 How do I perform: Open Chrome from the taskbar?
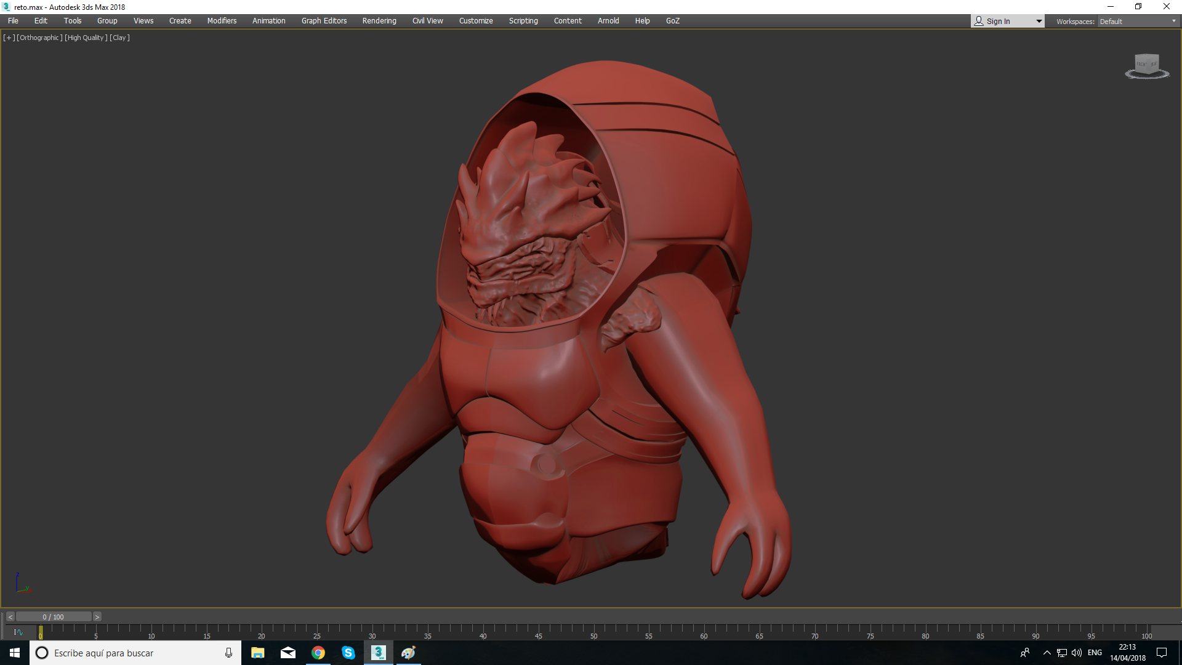tap(318, 653)
